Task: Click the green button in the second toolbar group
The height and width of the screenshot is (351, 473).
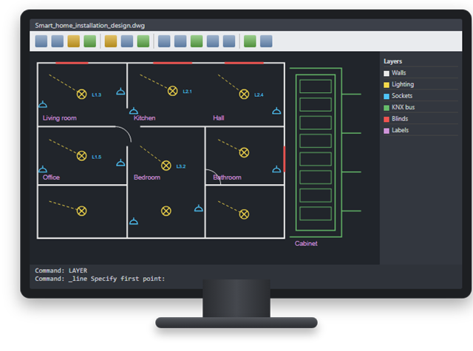Action: point(143,41)
